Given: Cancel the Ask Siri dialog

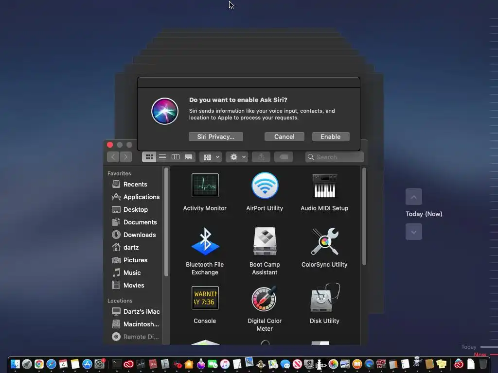Looking at the screenshot, I should [x=284, y=136].
